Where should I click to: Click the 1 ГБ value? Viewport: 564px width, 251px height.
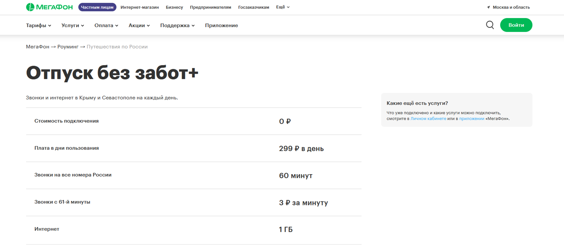(x=286, y=230)
